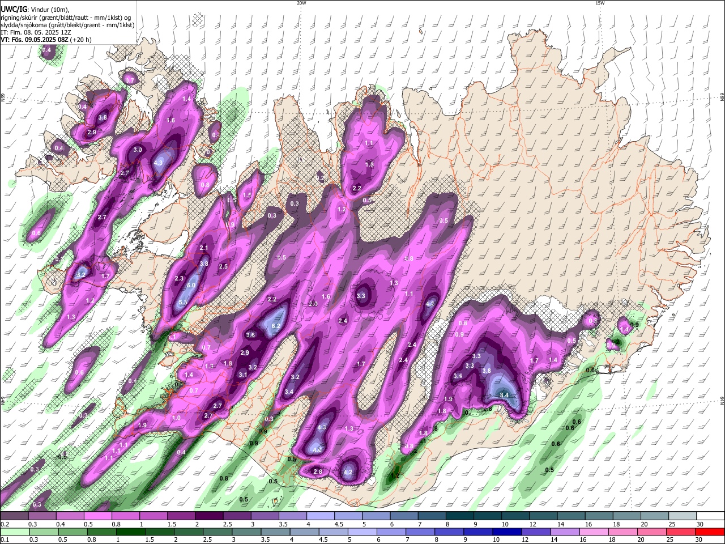
Task: Click the bright red 30 swatch on rain scale
Action: tap(710, 532)
